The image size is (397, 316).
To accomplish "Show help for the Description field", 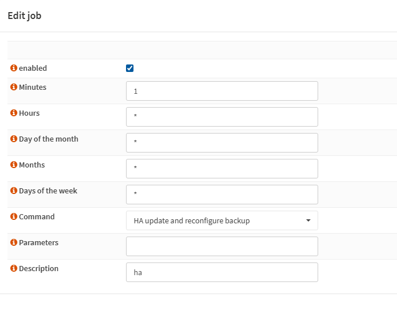I will click(14, 268).
